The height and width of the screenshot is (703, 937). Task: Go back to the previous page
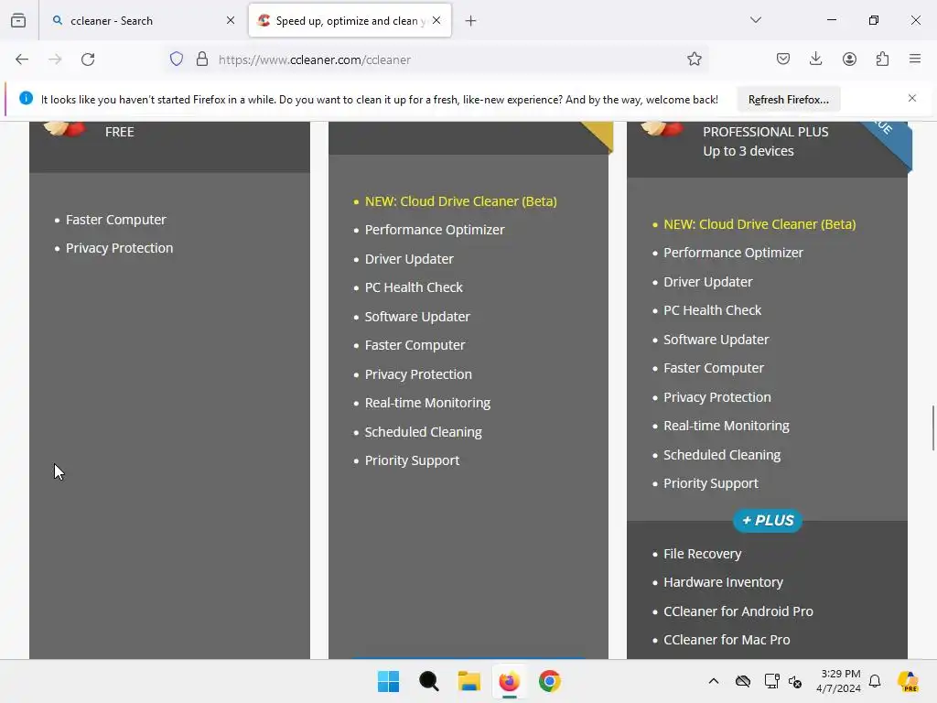[x=22, y=59]
